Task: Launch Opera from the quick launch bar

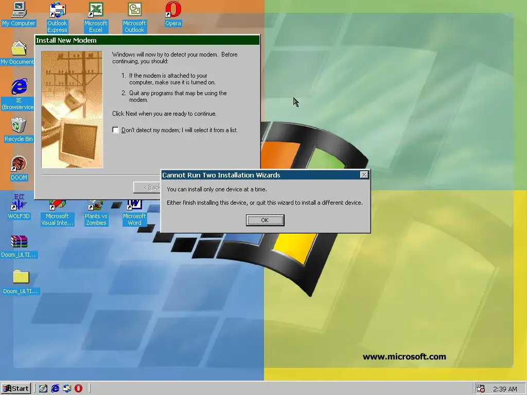Action: (78, 389)
